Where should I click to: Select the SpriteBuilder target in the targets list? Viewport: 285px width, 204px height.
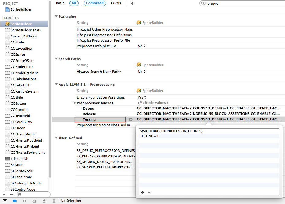(x=24, y=24)
